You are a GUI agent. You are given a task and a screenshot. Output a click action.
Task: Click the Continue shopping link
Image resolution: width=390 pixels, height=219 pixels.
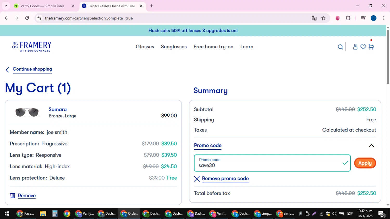[x=32, y=69]
